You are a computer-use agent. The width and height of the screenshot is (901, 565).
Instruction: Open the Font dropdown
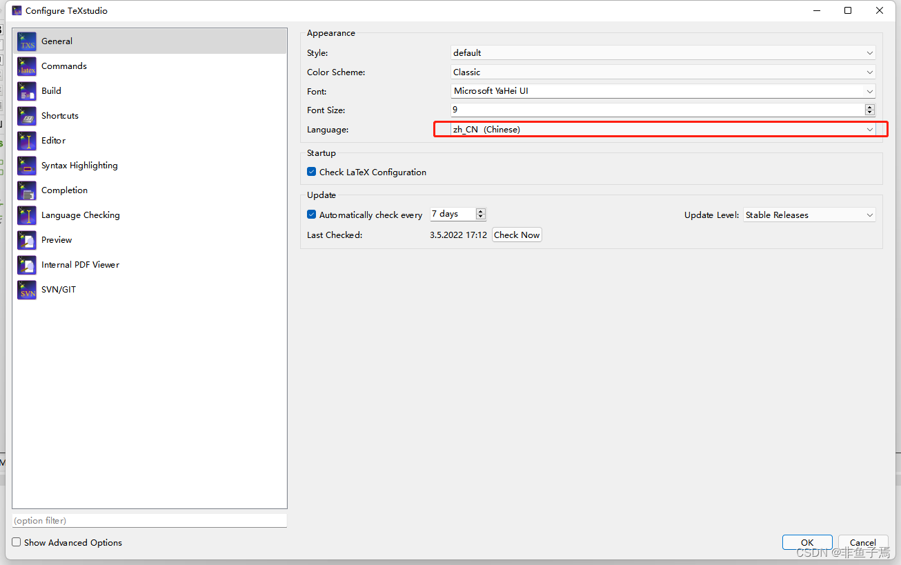click(x=663, y=91)
